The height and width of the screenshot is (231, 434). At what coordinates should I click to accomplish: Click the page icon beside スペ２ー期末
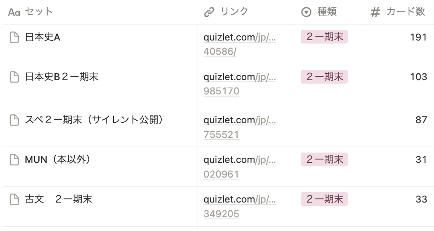[x=14, y=120]
